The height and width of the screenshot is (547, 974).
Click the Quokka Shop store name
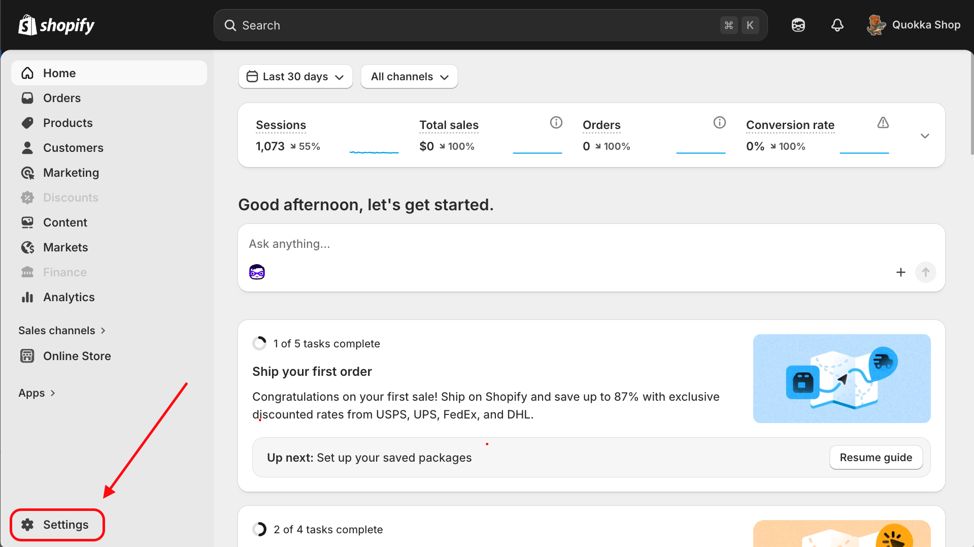tap(926, 25)
